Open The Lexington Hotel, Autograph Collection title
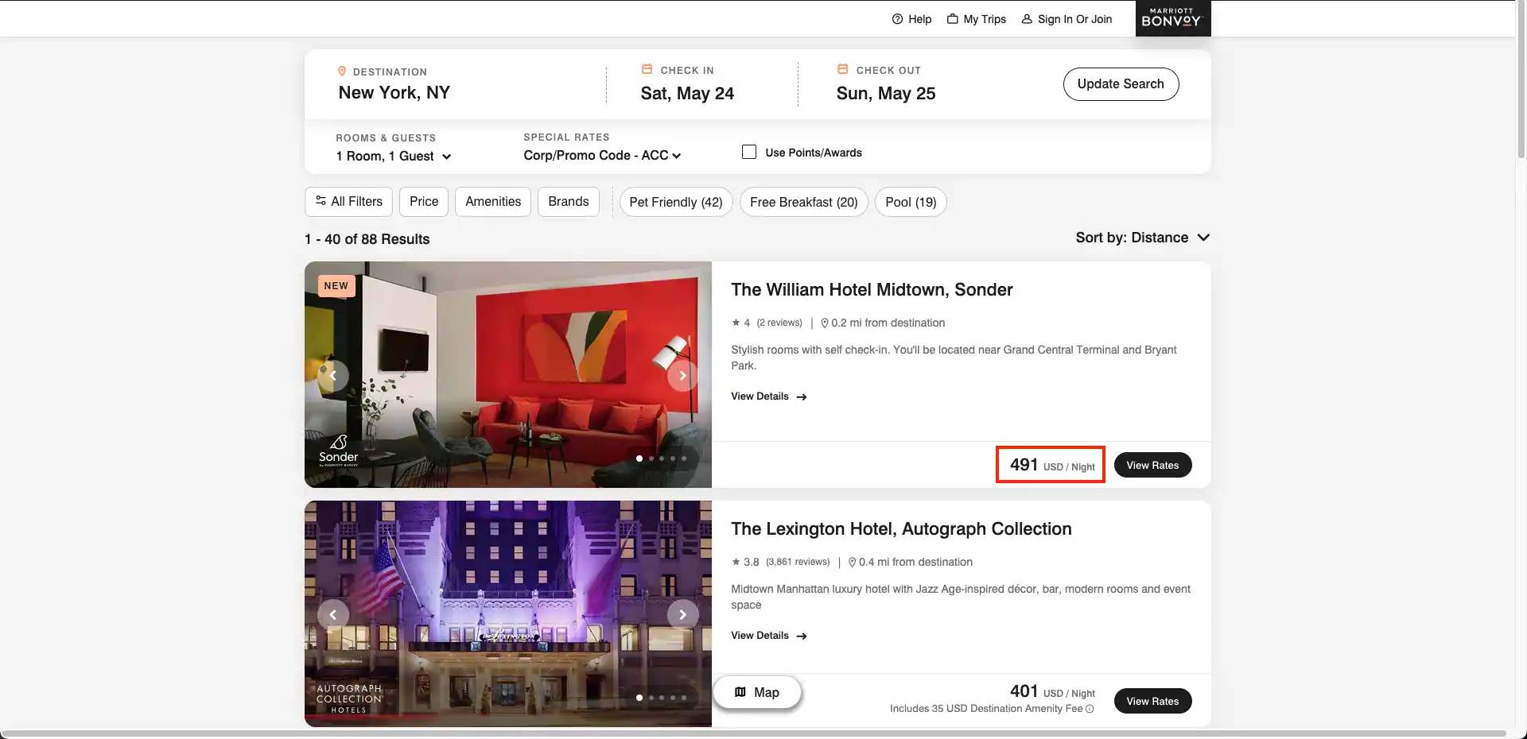1527x739 pixels. pos(901,529)
